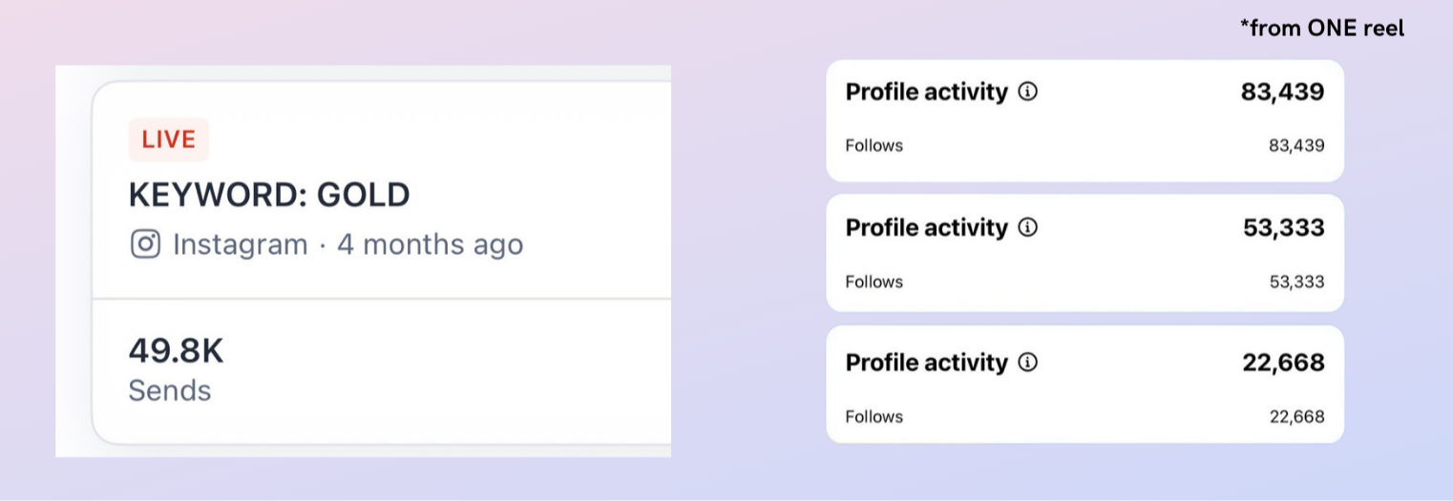Click the Instagram platform label text
Viewport: 1453px width, 501px height.
click(240, 244)
